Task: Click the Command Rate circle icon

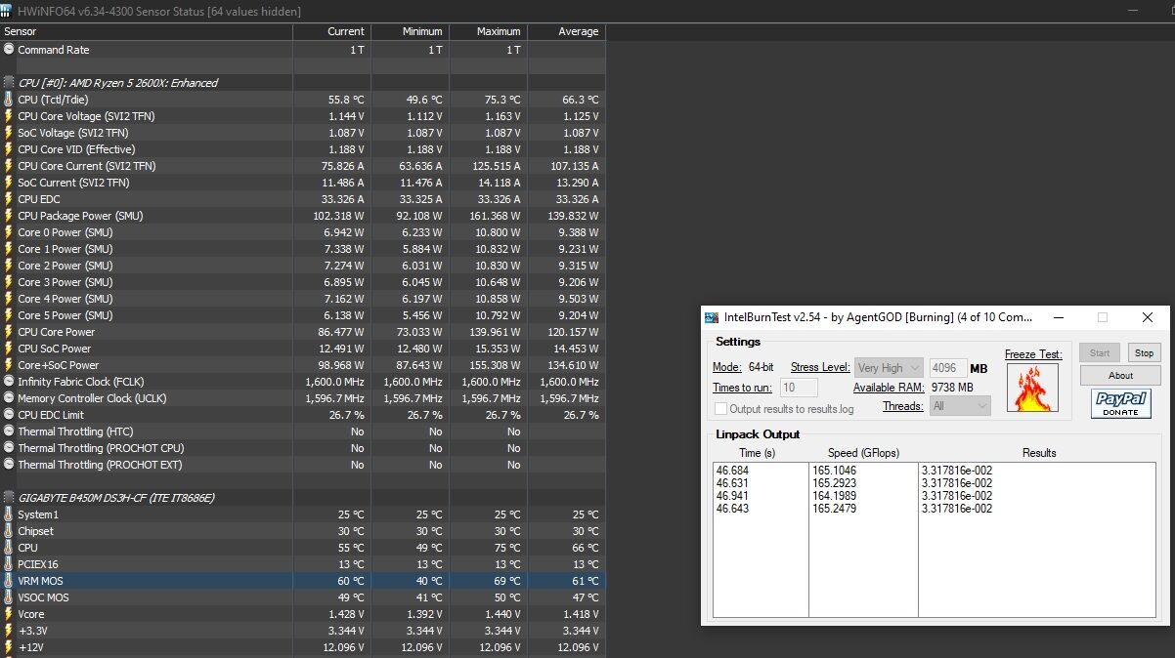Action: [9, 50]
